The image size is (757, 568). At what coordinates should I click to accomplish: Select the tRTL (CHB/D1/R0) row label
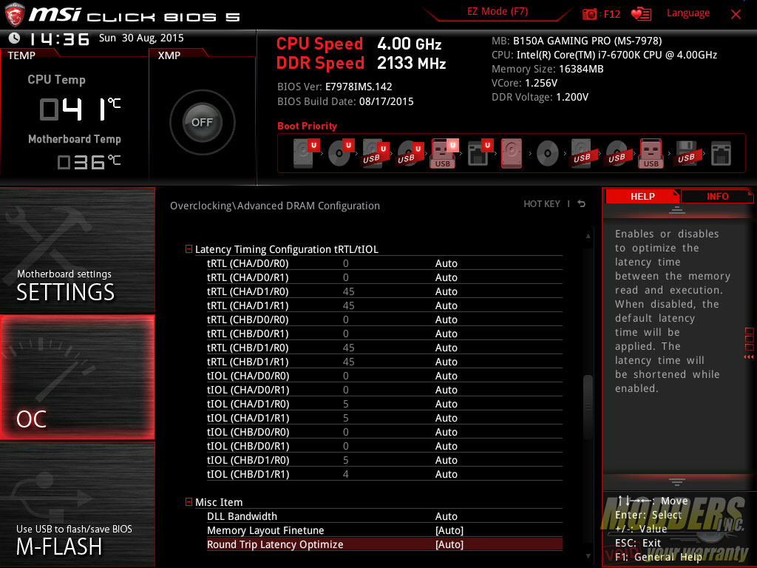point(248,348)
